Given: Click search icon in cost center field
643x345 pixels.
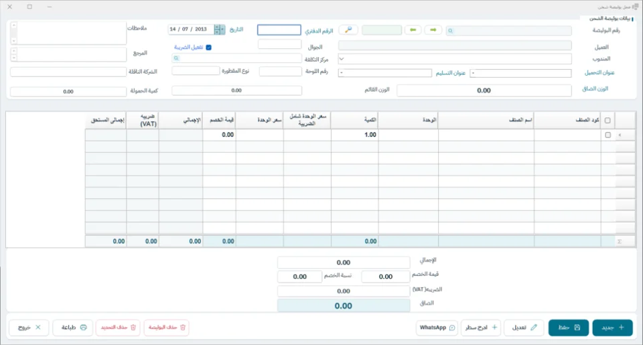Looking at the screenshot, I should point(176,58).
